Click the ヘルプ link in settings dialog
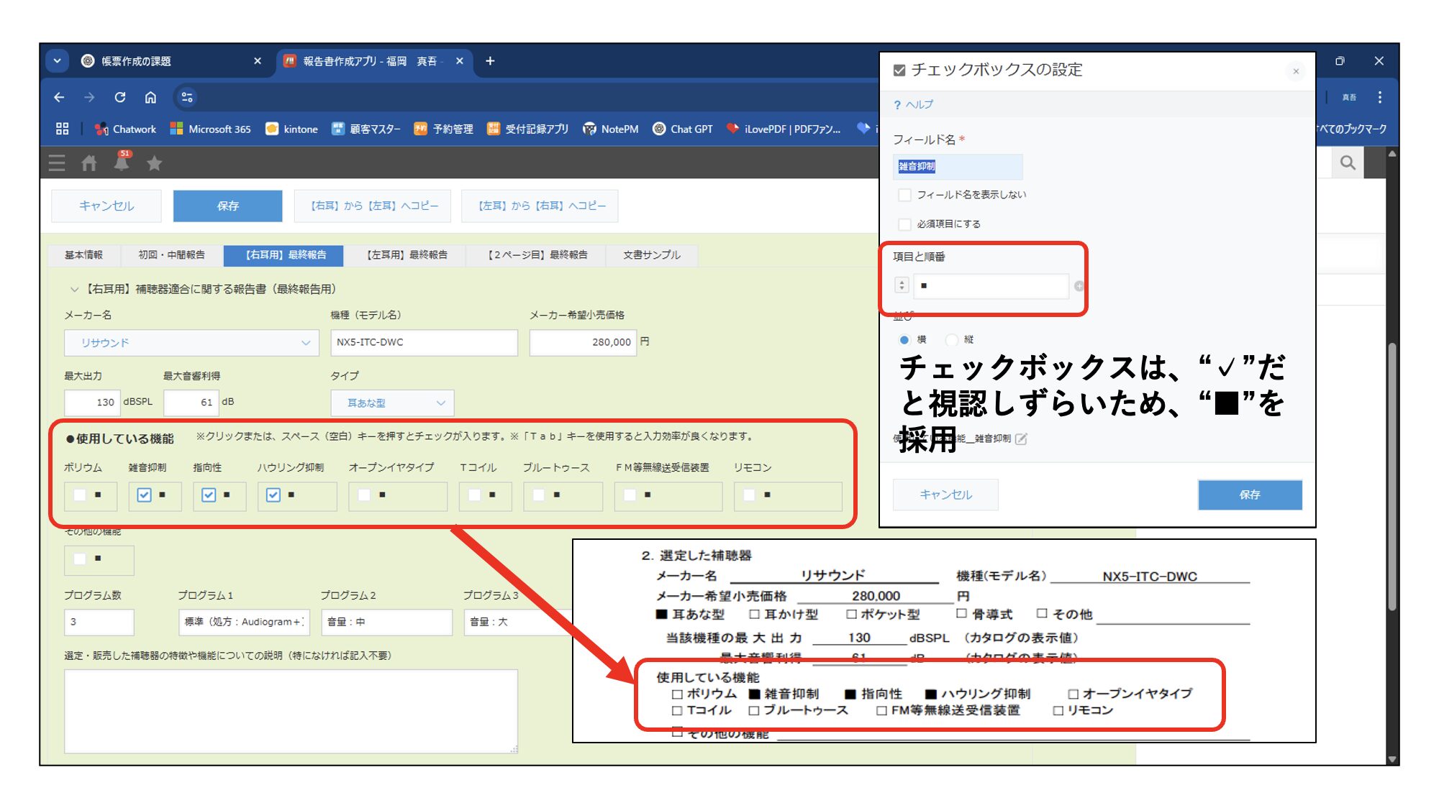 pos(913,104)
